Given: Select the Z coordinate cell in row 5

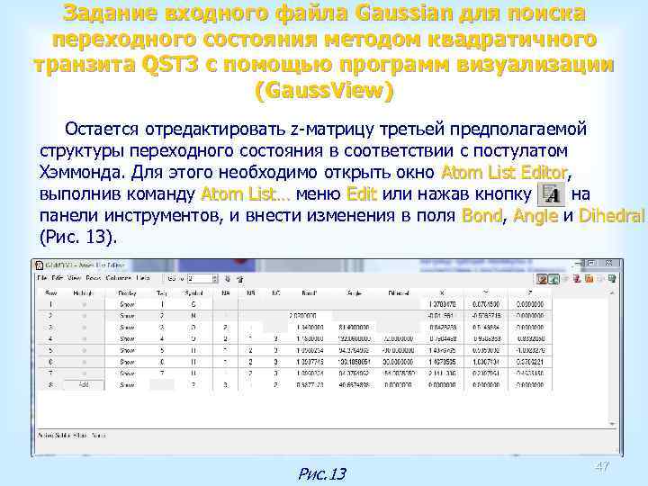Looking at the screenshot, I should pos(530,350).
